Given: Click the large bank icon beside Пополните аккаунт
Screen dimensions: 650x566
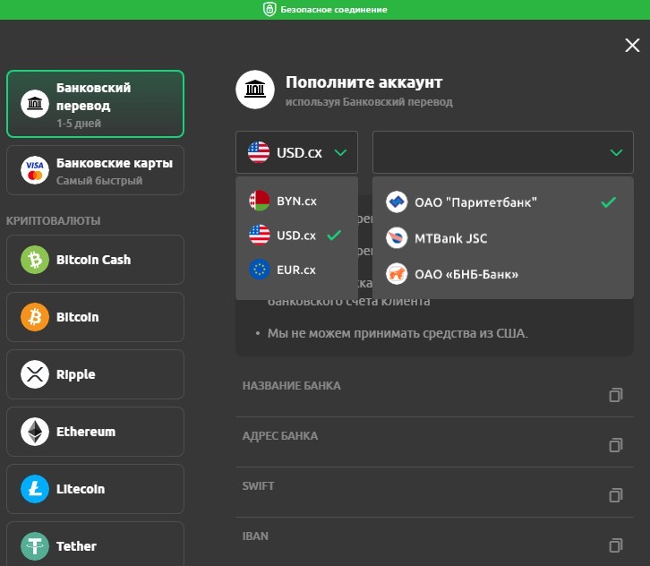Looking at the screenshot, I should [255, 90].
